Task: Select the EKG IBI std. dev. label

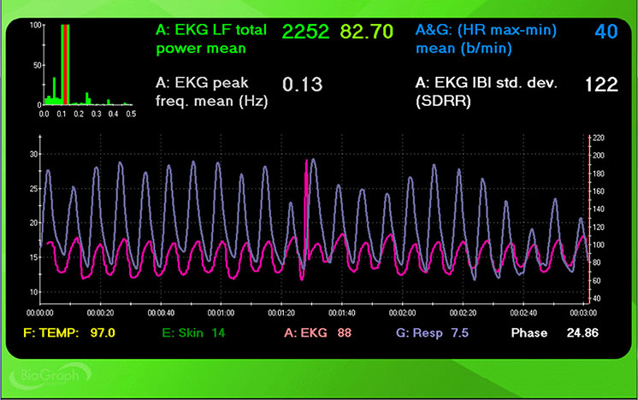Action: [486, 92]
